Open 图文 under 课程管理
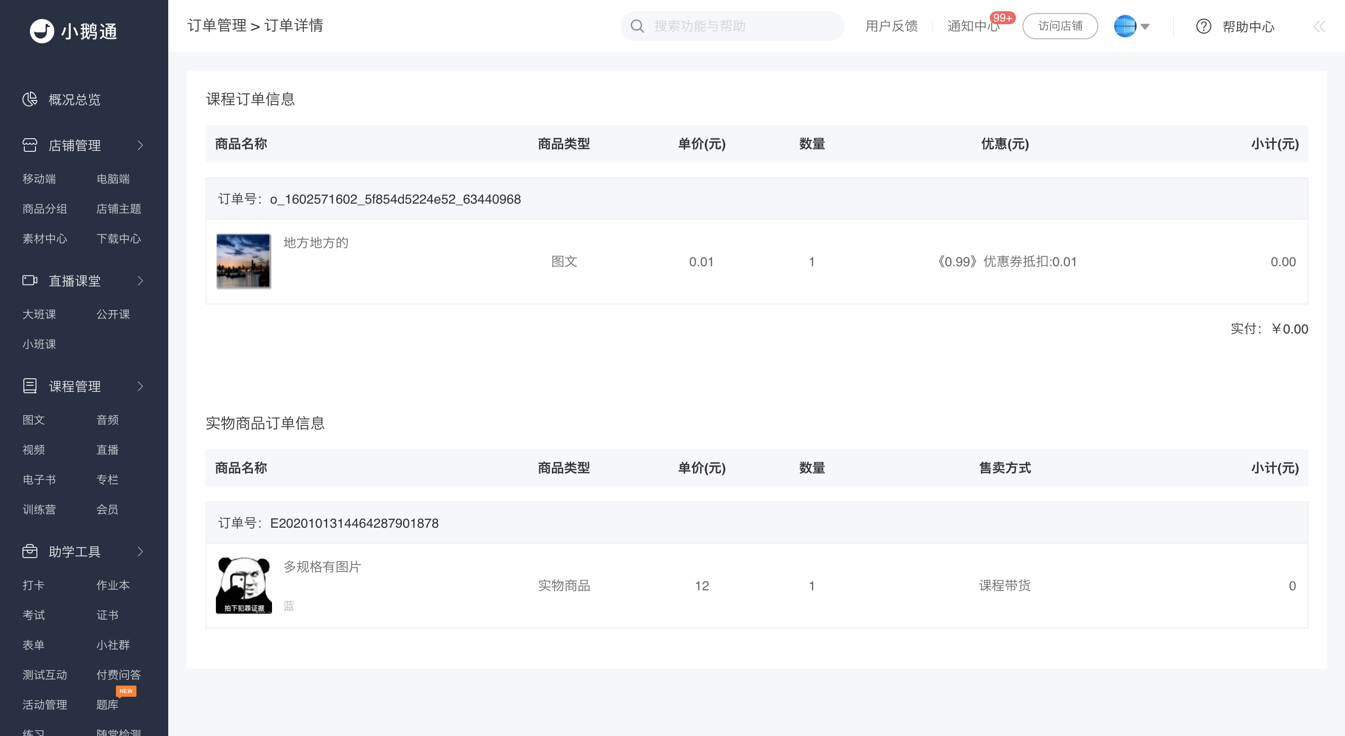 [34, 419]
